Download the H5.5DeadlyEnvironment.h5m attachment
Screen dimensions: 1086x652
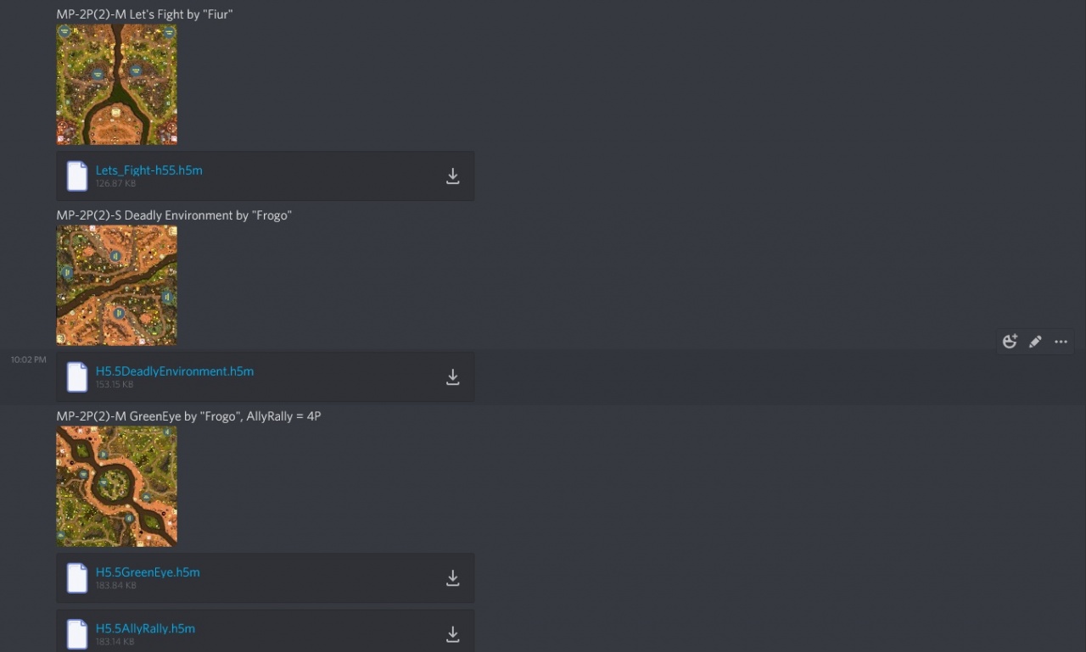[x=453, y=377]
